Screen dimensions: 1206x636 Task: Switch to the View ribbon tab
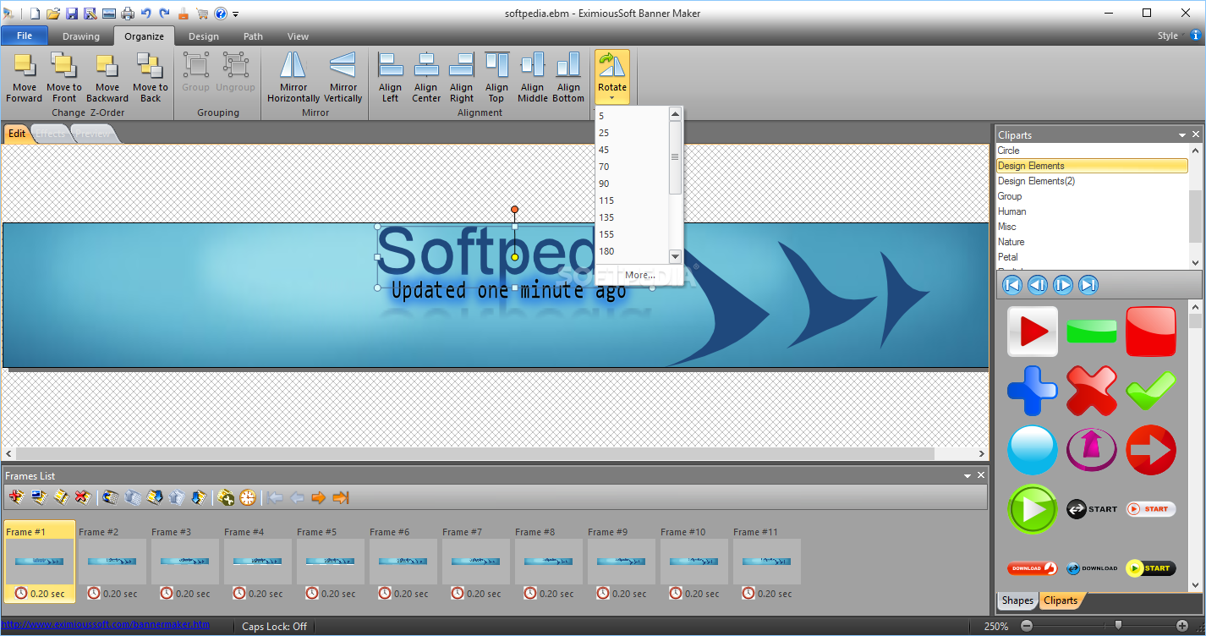click(x=298, y=36)
